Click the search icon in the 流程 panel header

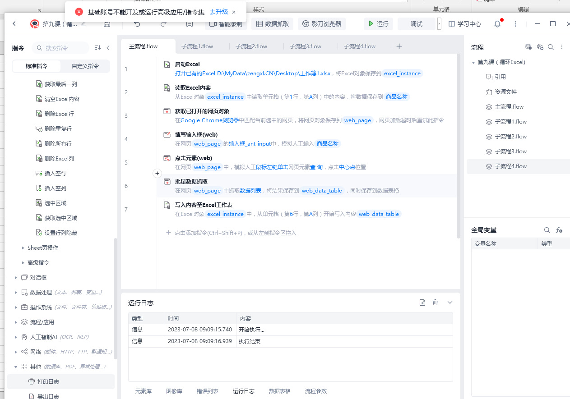tap(551, 47)
